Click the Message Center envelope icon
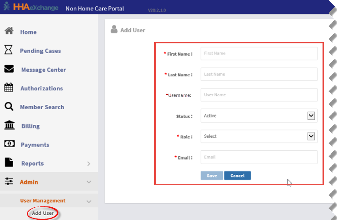The height and width of the screenshot is (220, 338). pyautogui.click(x=9, y=69)
